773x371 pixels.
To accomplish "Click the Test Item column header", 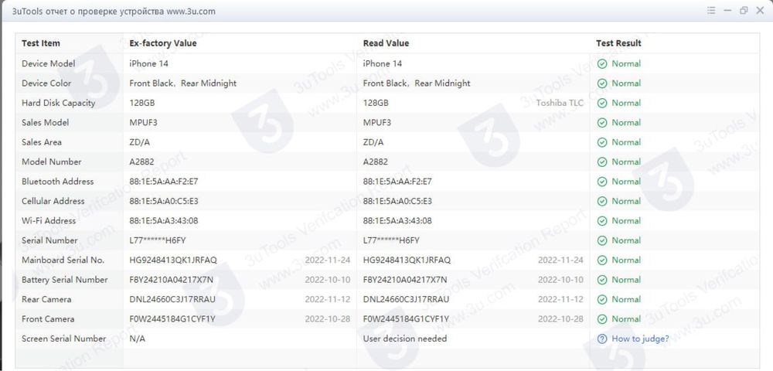I will [41, 43].
